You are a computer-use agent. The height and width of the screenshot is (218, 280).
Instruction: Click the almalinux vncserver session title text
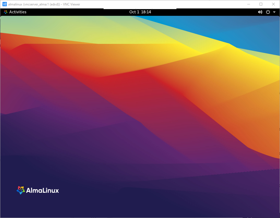pos(44,4)
